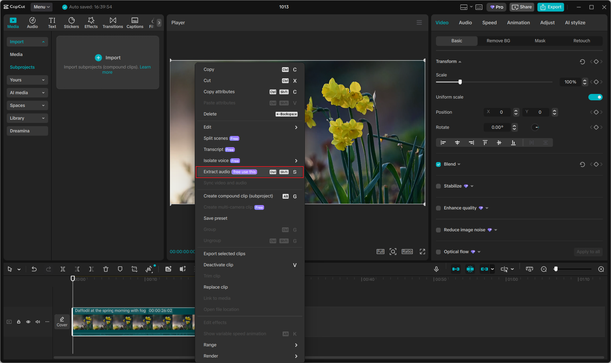Screen dimensions: 611x363
Task: Click the undo arrow icon
Action: [x=34, y=269]
